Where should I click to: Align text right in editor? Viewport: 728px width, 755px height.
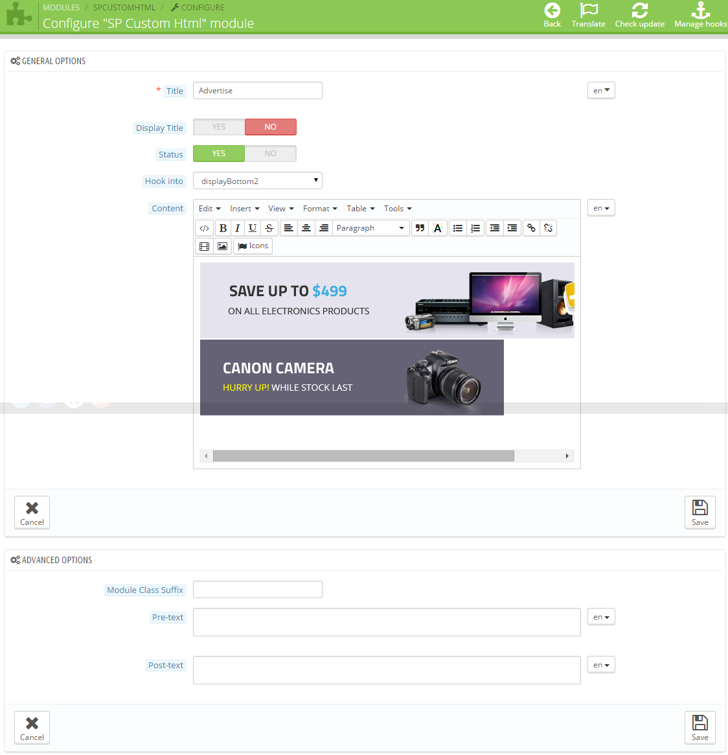(x=324, y=228)
